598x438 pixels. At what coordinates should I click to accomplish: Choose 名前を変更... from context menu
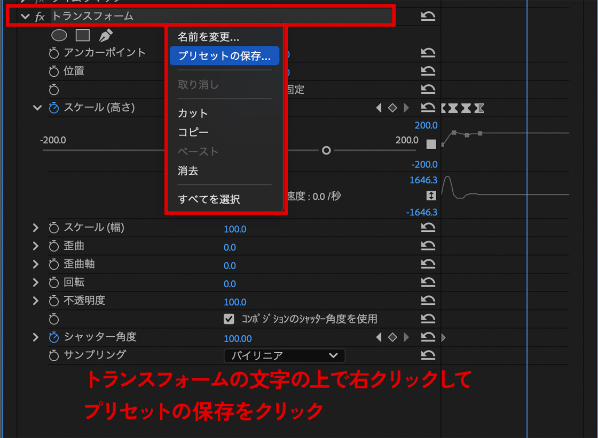tap(208, 37)
